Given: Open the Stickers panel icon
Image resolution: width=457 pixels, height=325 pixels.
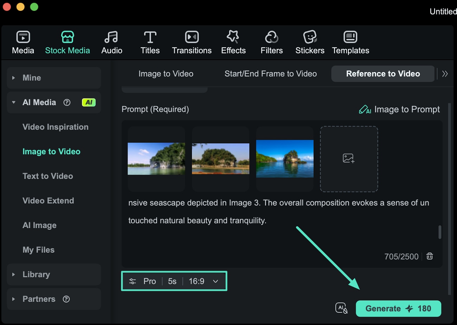Looking at the screenshot, I should pyautogui.click(x=310, y=37).
